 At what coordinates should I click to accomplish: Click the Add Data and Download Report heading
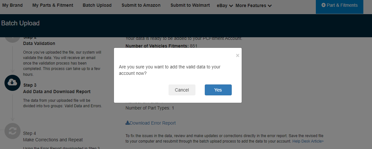57,92
